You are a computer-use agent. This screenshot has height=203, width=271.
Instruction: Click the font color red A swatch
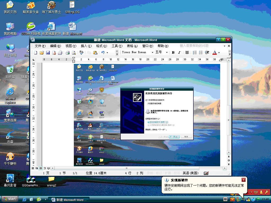[215, 53]
